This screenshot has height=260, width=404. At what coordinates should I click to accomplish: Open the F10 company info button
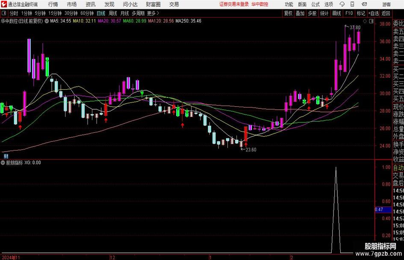click(349, 13)
